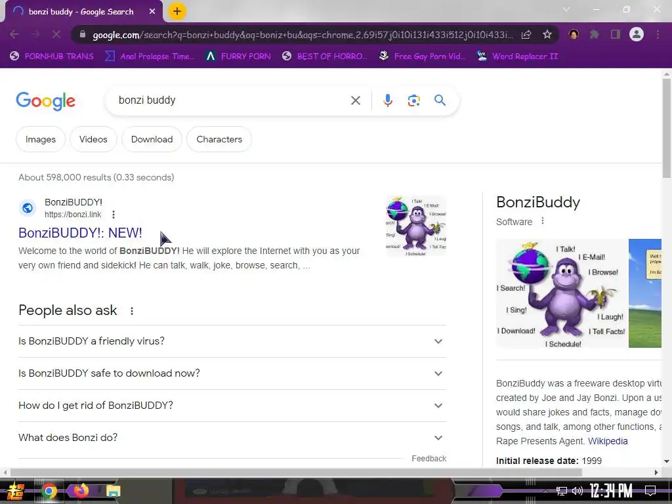672x504 pixels.
Task: Clear the search box with X icon
Action: click(x=356, y=100)
